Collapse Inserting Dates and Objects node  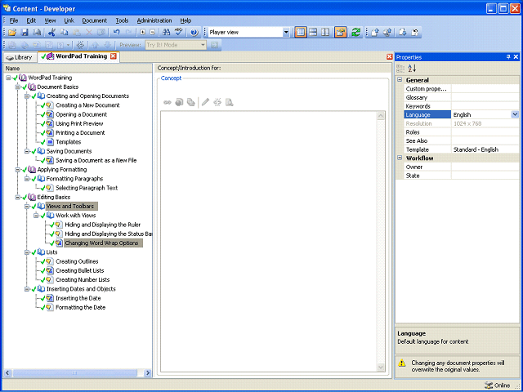coord(27,289)
